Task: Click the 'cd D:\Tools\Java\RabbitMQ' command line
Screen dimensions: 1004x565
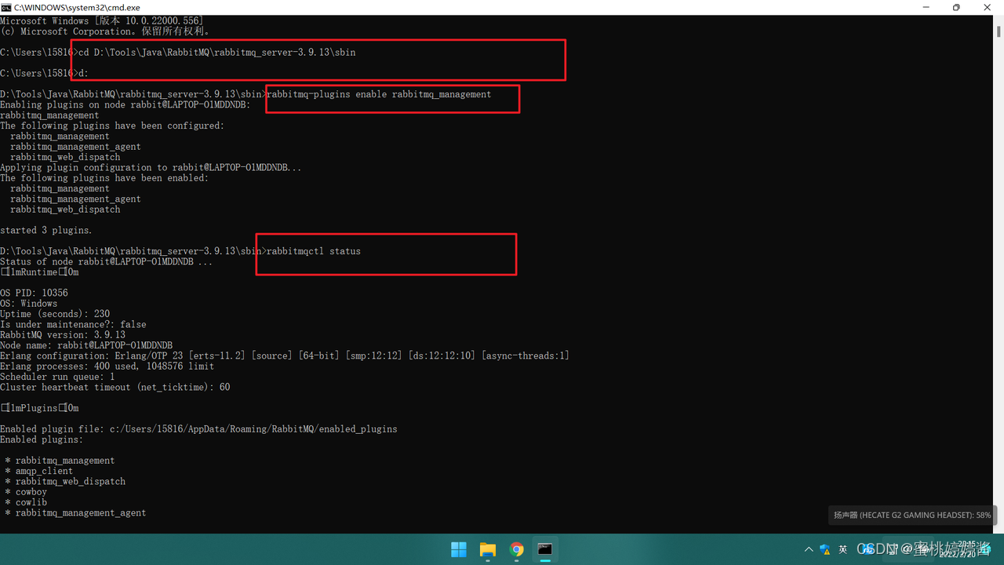Action: [x=217, y=53]
